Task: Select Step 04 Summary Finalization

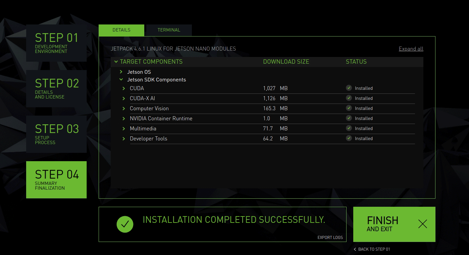Action: coord(56,180)
